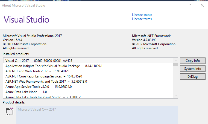Click the Copy Info button
The image size is (208, 124).
pyautogui.click(x=193, y=61)
